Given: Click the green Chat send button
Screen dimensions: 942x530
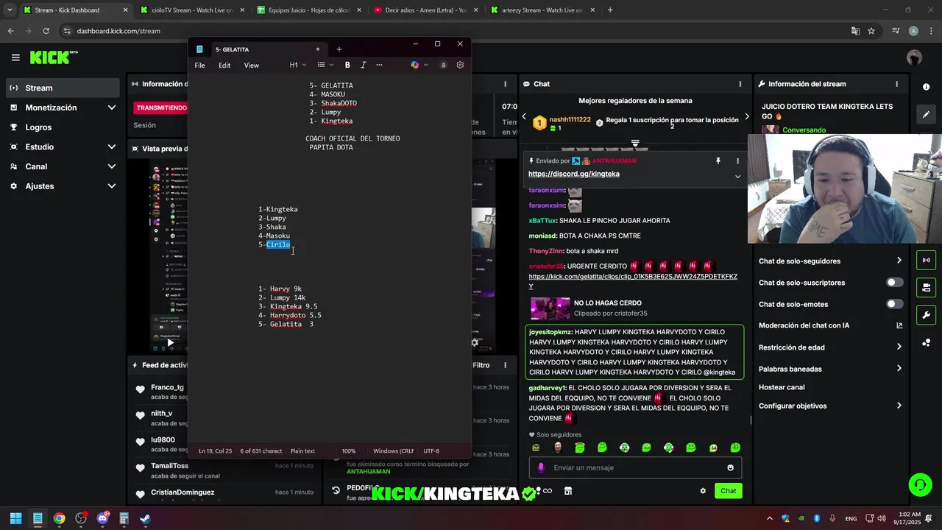Looking at the screenshot, I should tap(728, 491).
